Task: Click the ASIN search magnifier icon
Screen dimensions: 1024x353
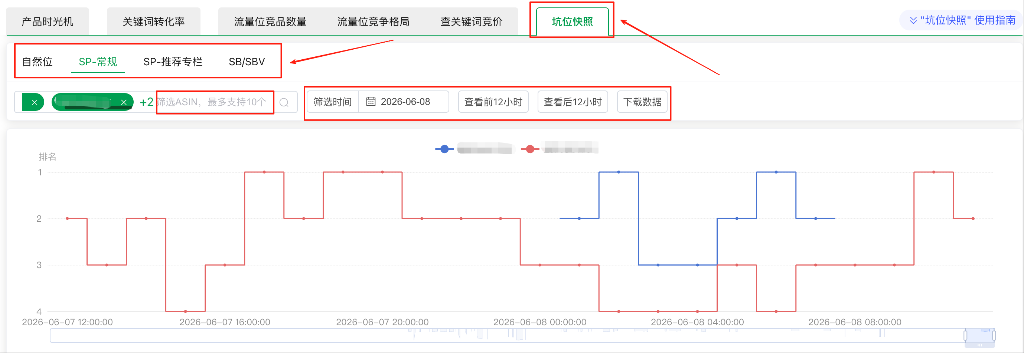Action: [284, 102]
